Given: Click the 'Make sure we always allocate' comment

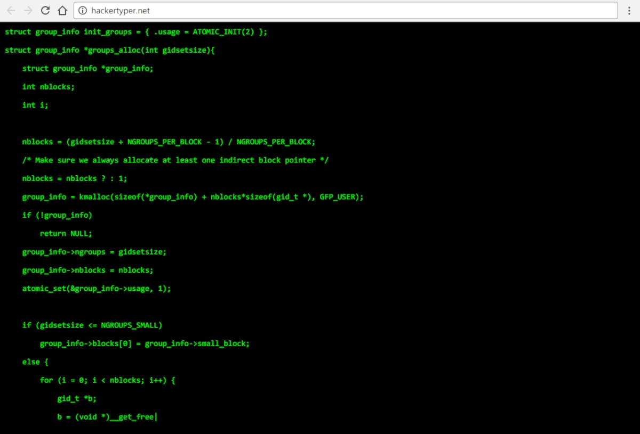Looking at the screenshot, I should tap(175, 160).
